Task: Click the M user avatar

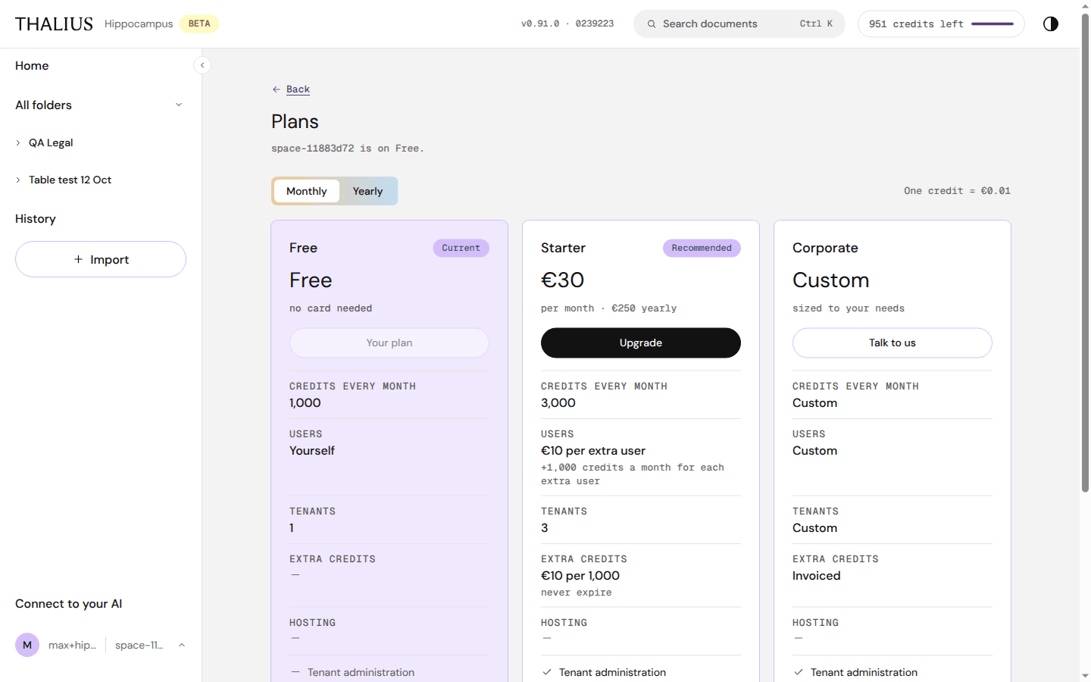Action: click(27, 645)
